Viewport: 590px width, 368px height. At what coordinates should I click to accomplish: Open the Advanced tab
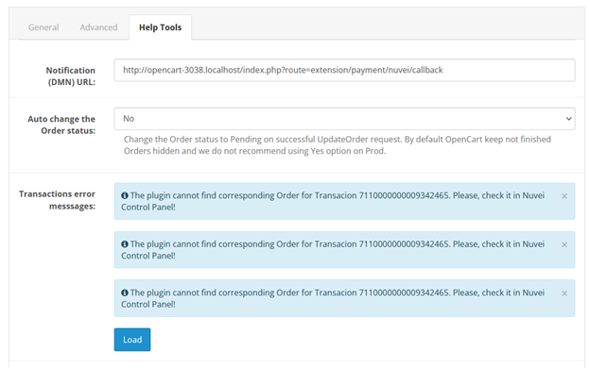[98, 27]
